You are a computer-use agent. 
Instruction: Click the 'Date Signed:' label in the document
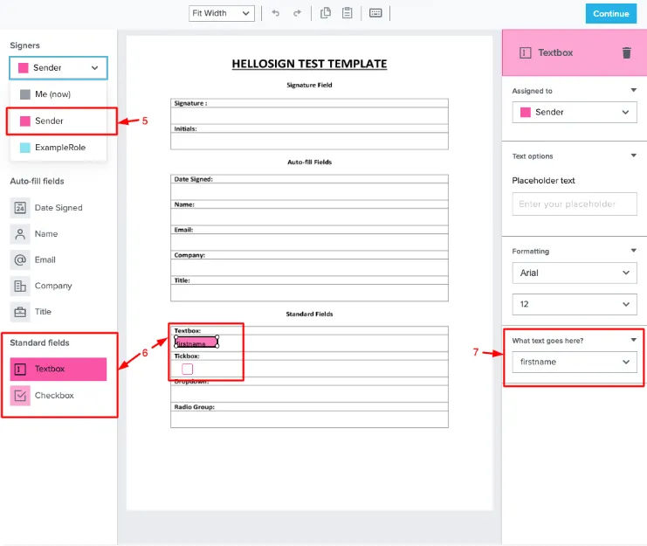click(194, 179)
